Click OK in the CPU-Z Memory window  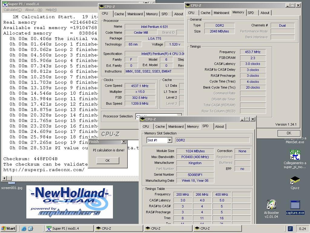click(x=289, y=133)
